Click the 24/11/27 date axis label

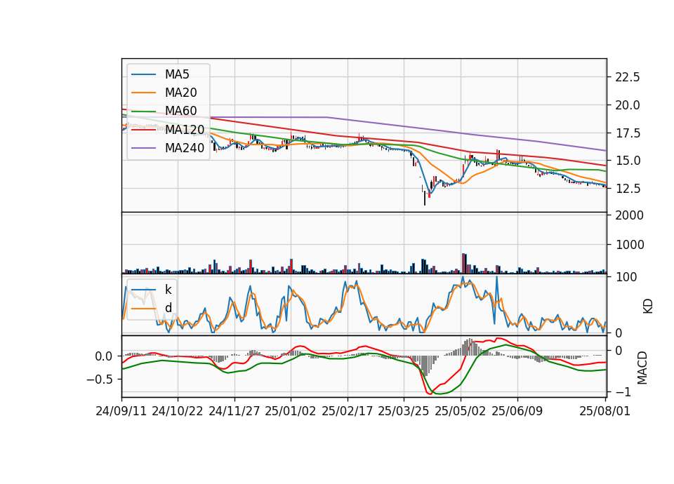[234, 411]
